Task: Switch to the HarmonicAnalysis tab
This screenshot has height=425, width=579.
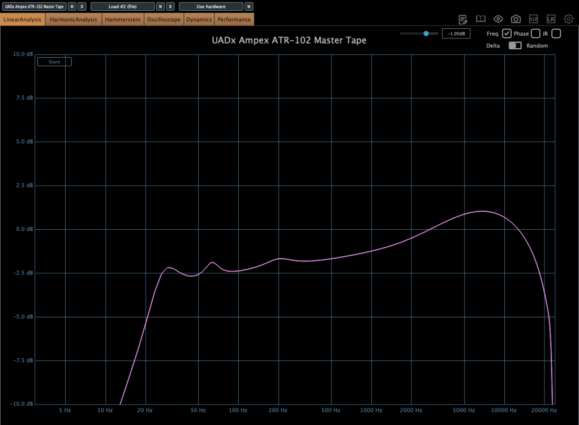Action: [x=74, y=19]
